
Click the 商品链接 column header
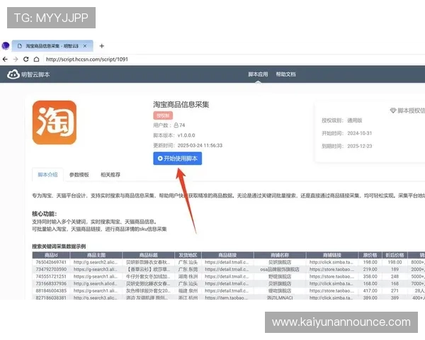(227, 255)
